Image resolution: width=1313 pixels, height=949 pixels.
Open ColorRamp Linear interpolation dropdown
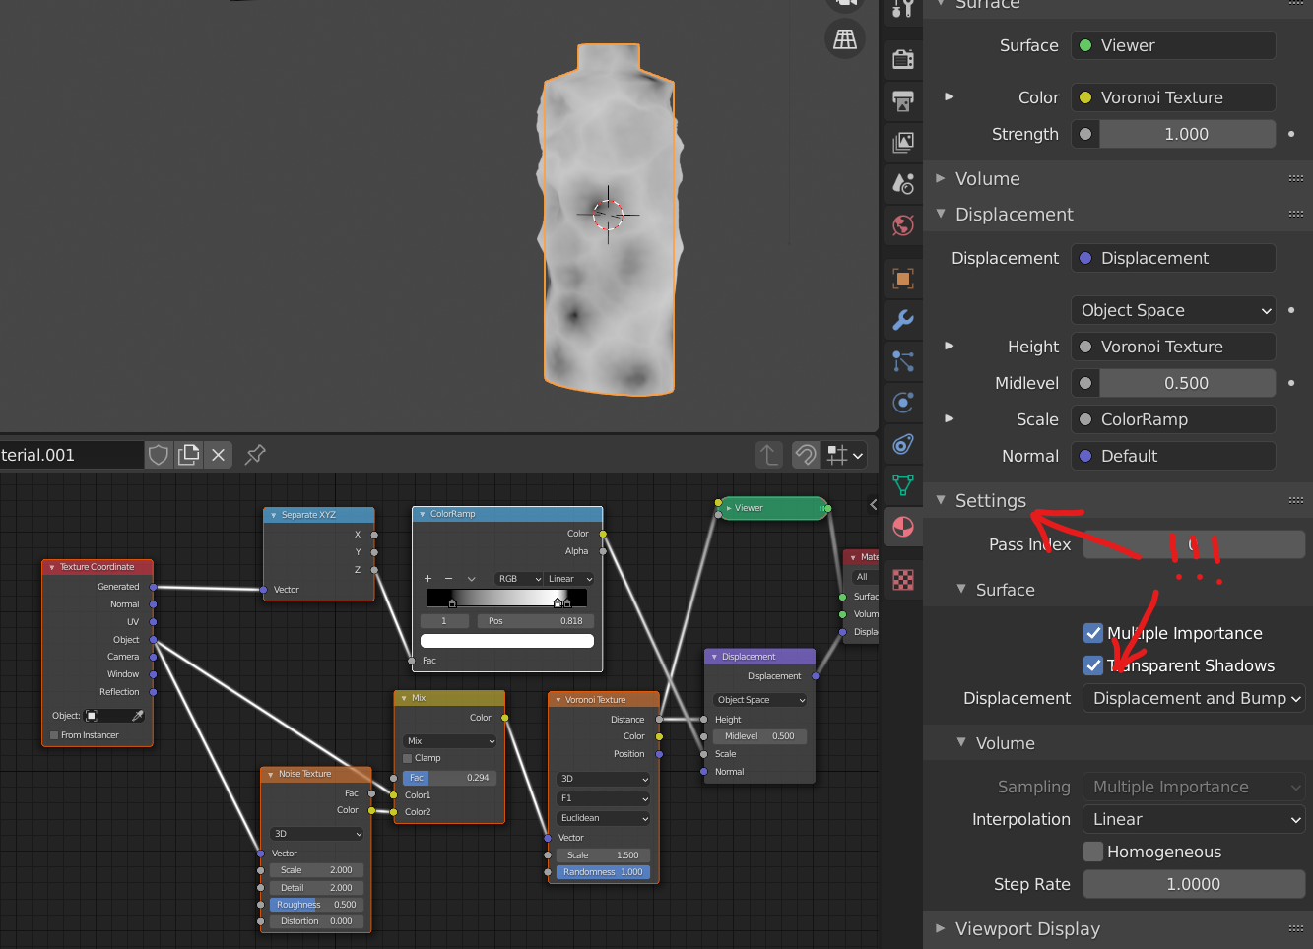pos(569,579)
